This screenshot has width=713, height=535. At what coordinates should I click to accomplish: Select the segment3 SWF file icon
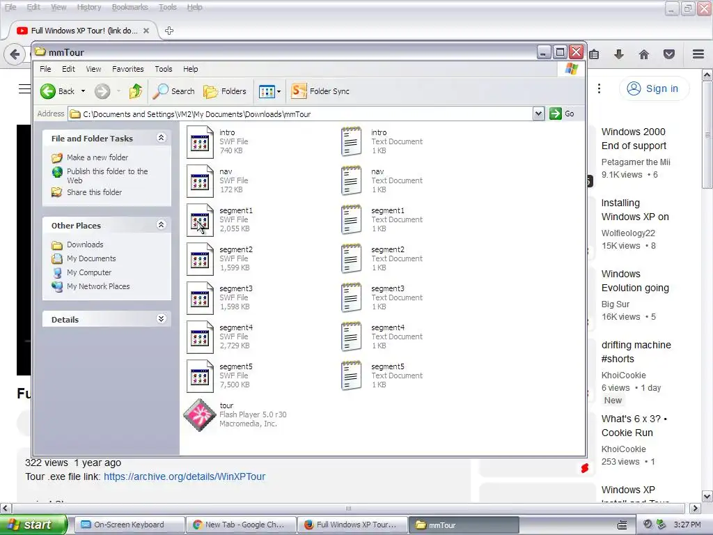click(x=200, y=298)
